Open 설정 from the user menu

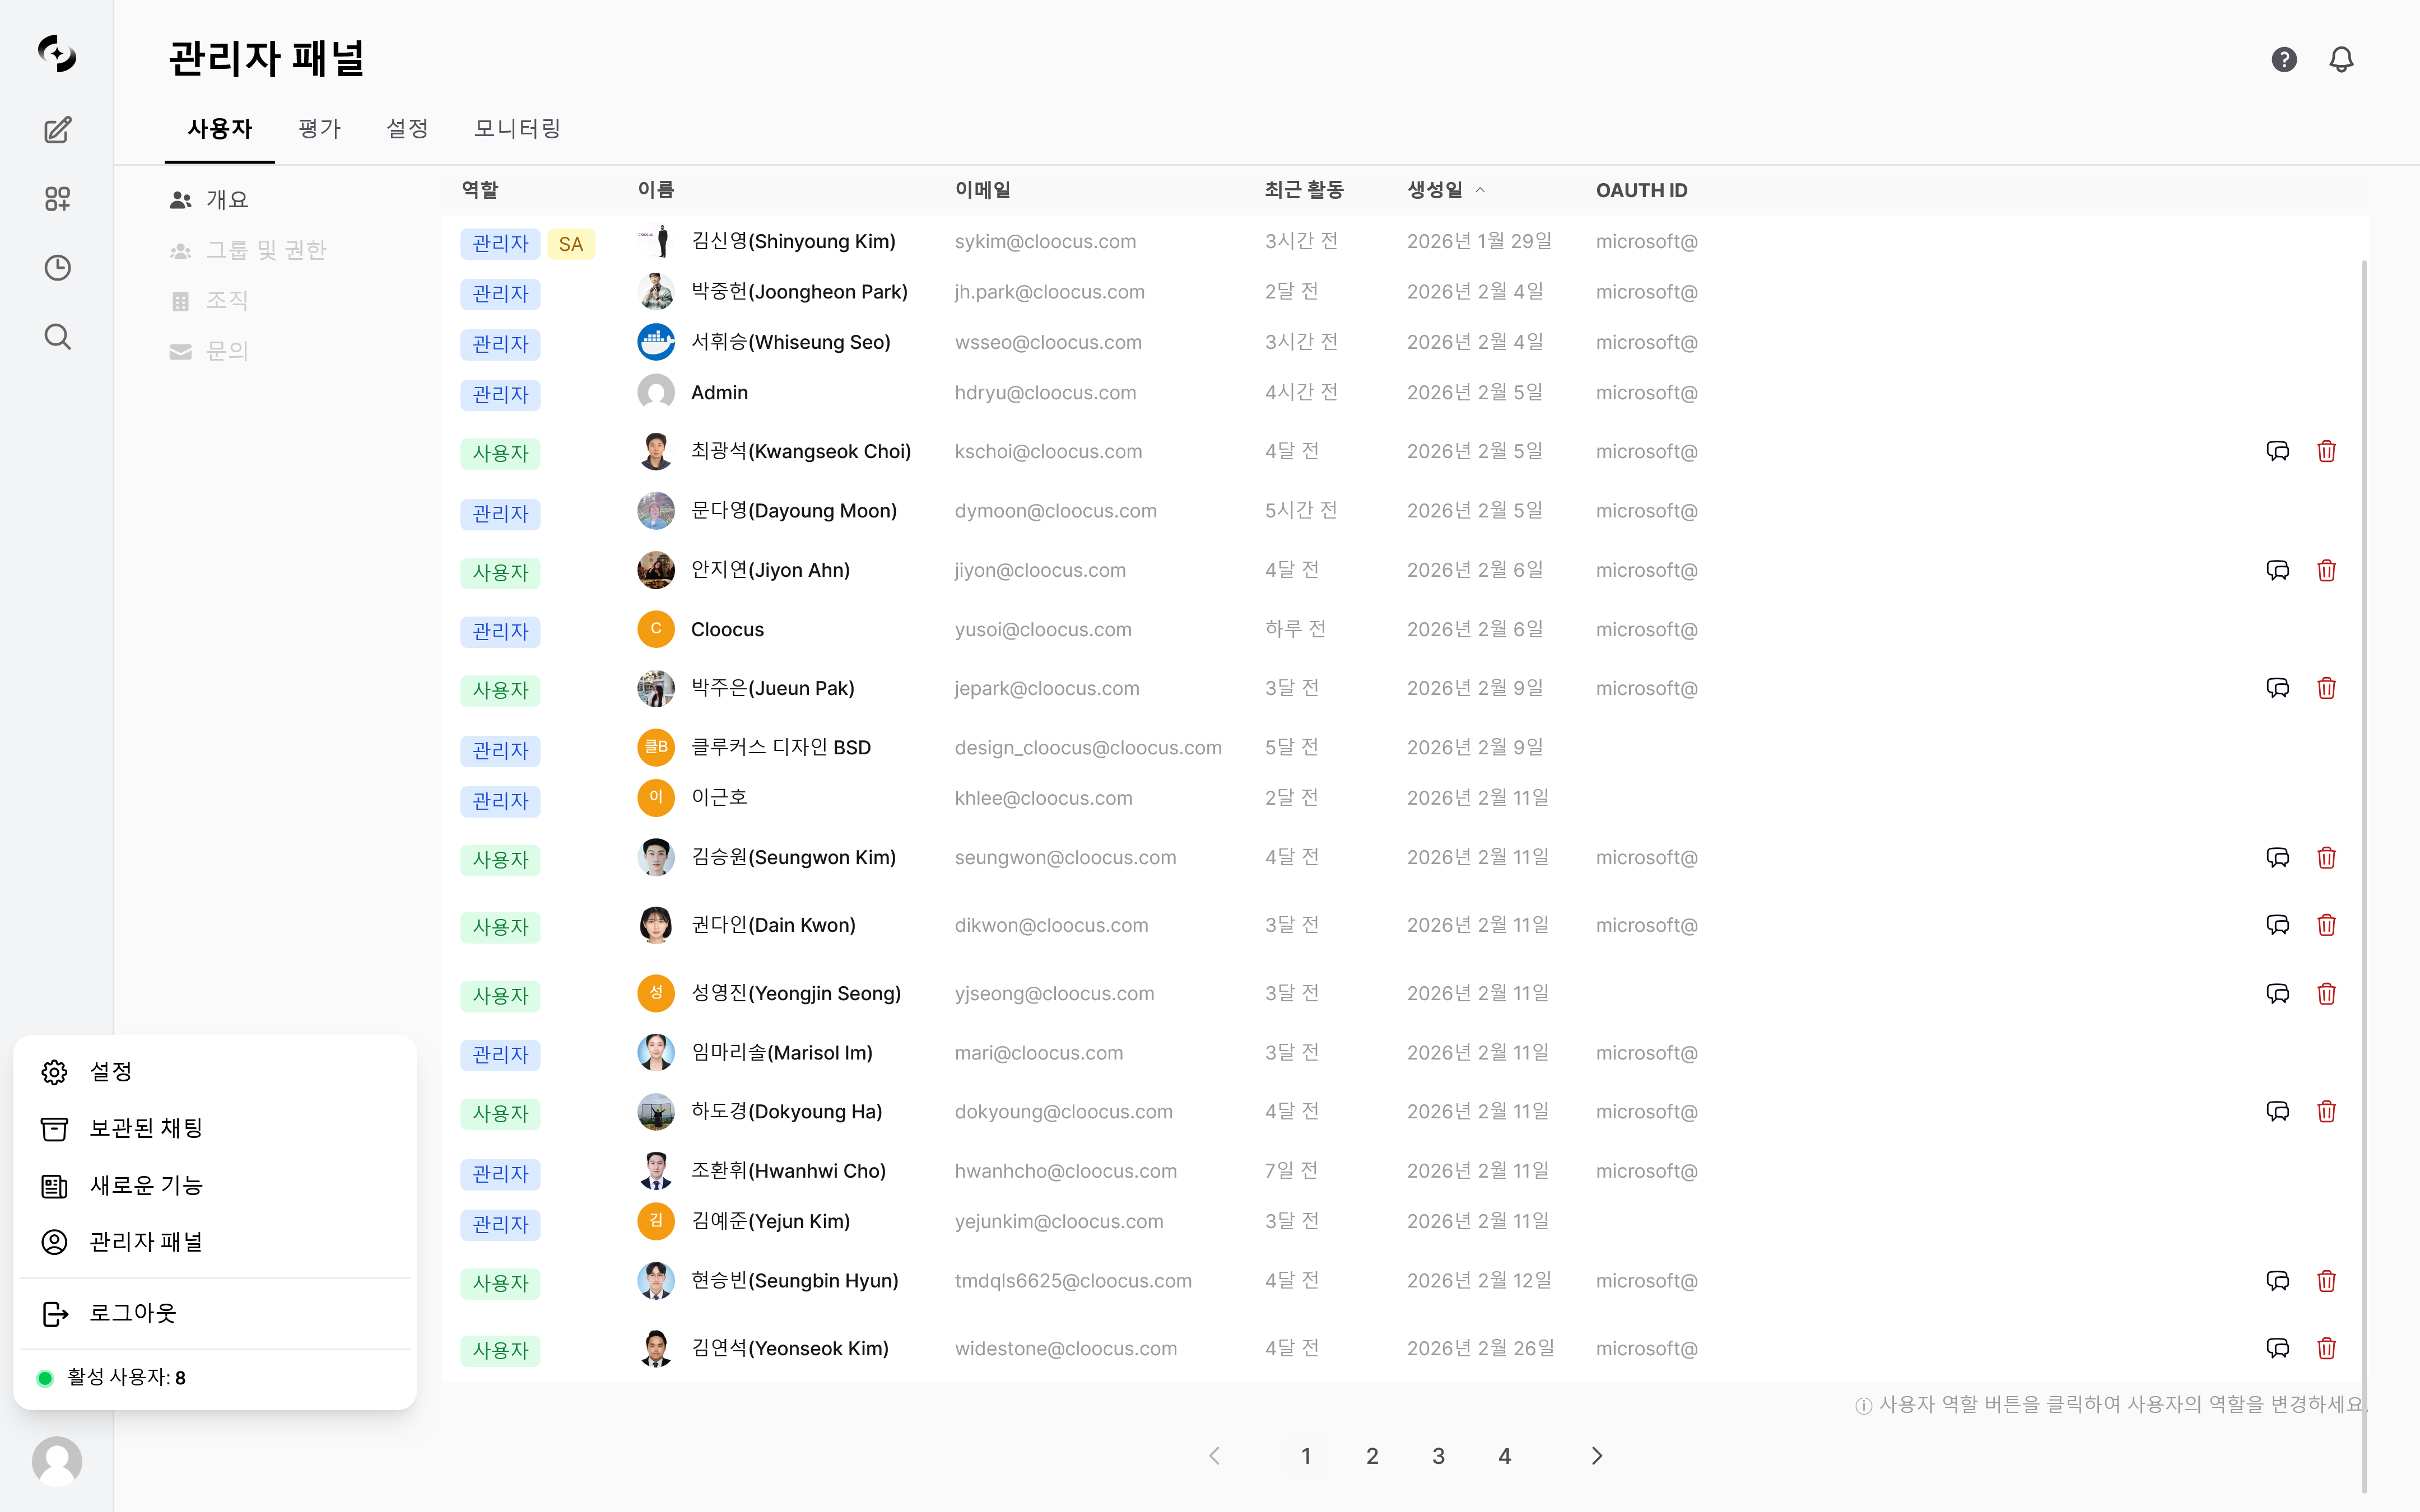(214, 1071)
